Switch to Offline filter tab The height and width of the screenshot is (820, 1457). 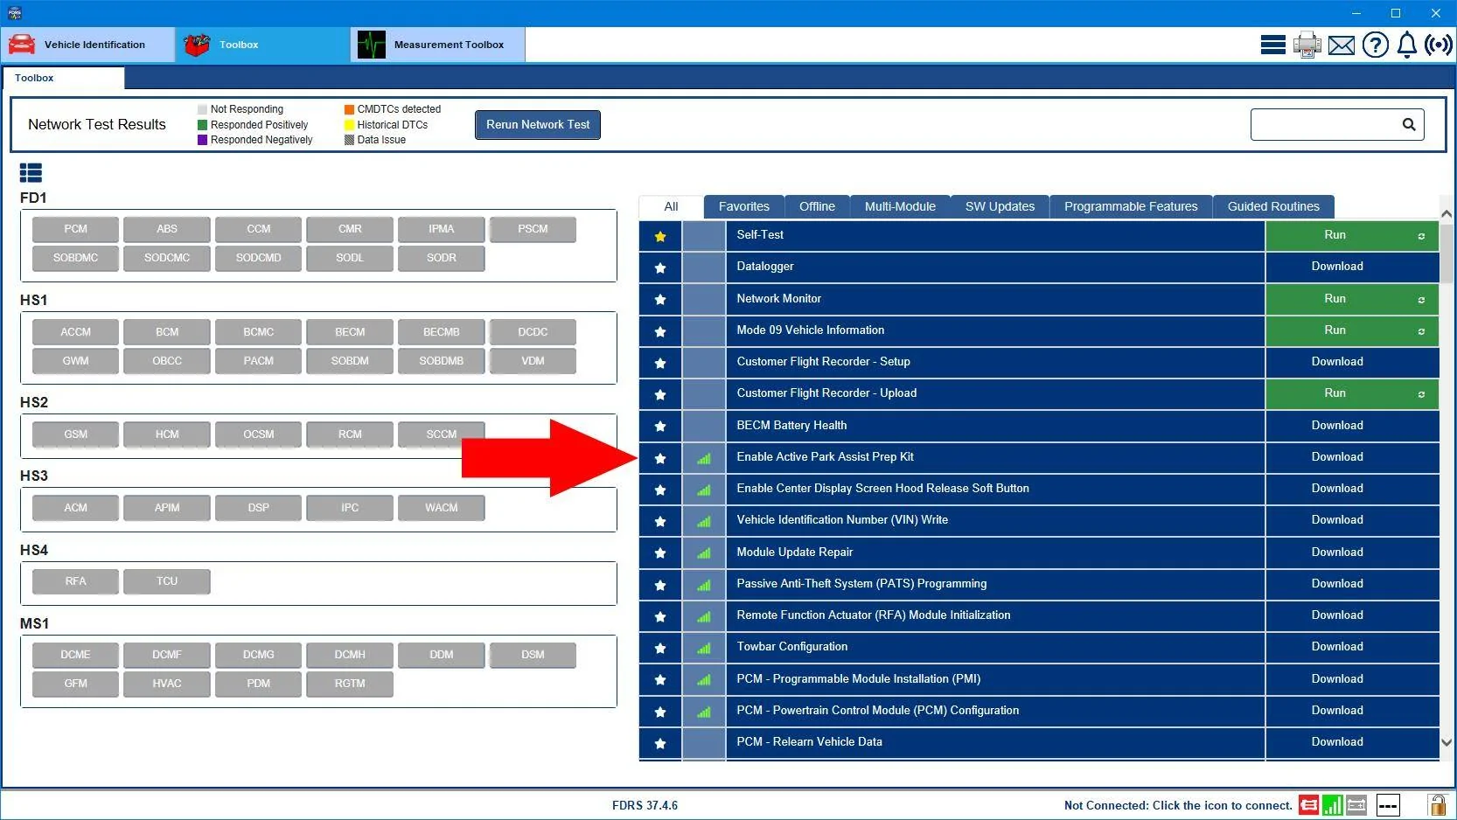817,206
